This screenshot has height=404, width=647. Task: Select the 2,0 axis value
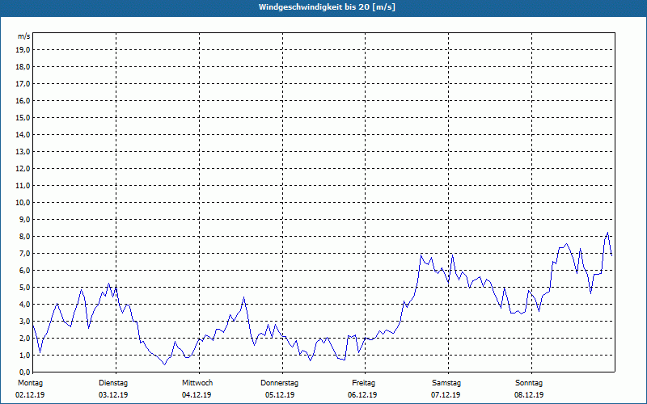[x=24, y=338]
